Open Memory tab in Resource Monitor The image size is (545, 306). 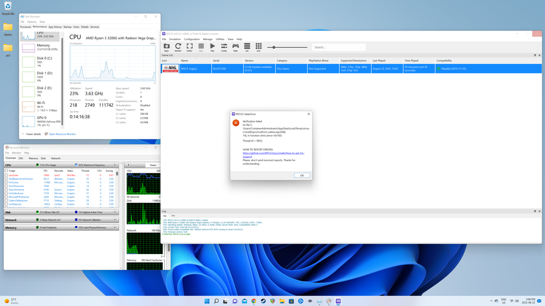33,158
